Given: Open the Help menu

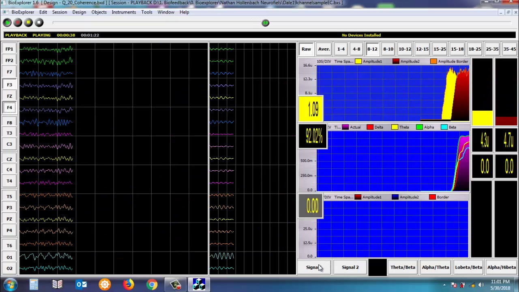Looking at the screenshot, I should (x=184, y=12).
